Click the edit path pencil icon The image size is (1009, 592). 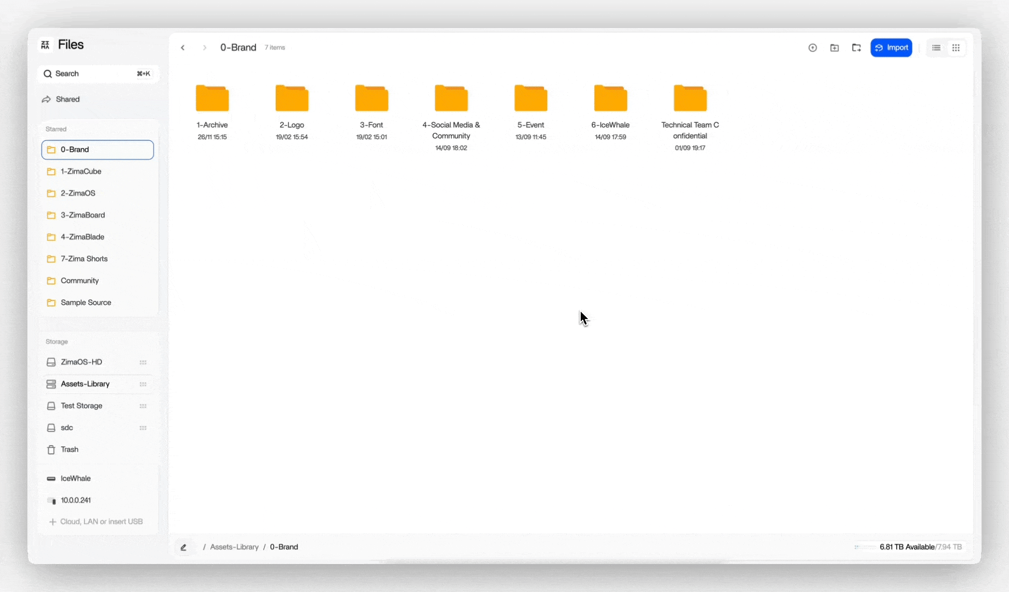pyautogui.click(x=184, y=547)
